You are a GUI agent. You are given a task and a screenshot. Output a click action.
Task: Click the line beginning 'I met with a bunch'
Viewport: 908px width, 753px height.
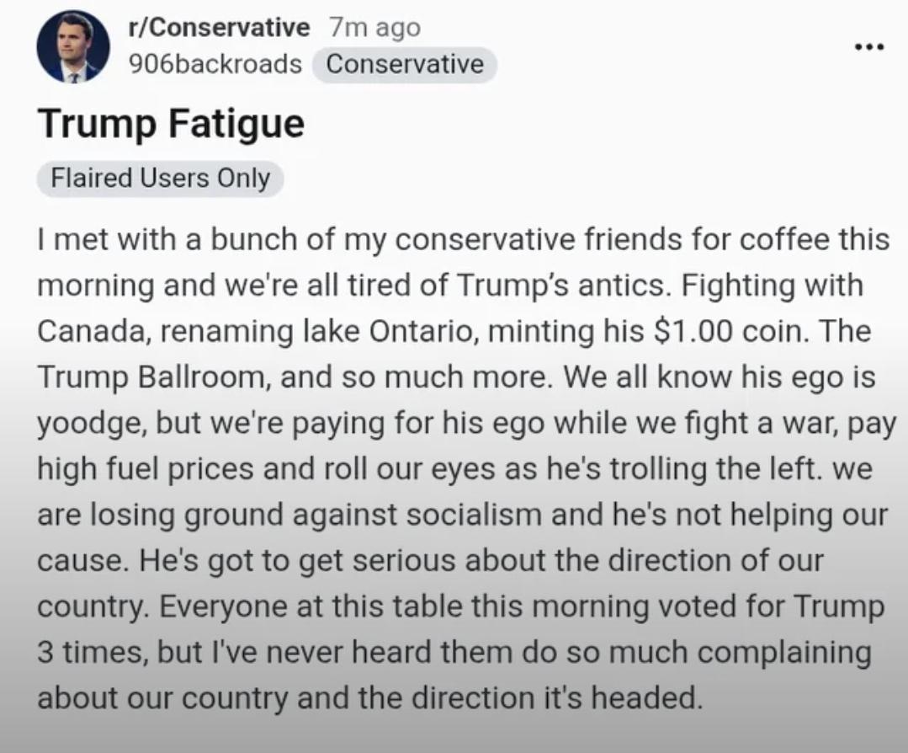pos(464,239)
